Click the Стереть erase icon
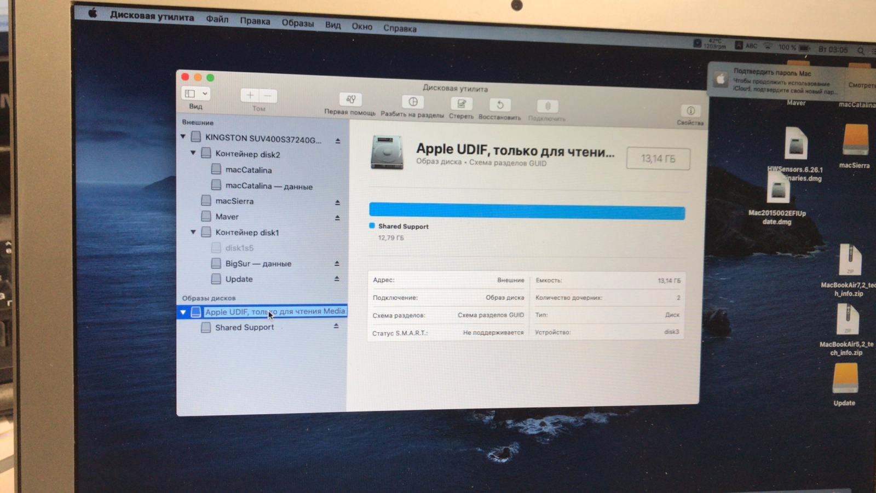This screenshot has width=876, height=493. [x=461, y=103]
